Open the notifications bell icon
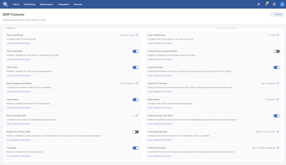 coord(266,4)
